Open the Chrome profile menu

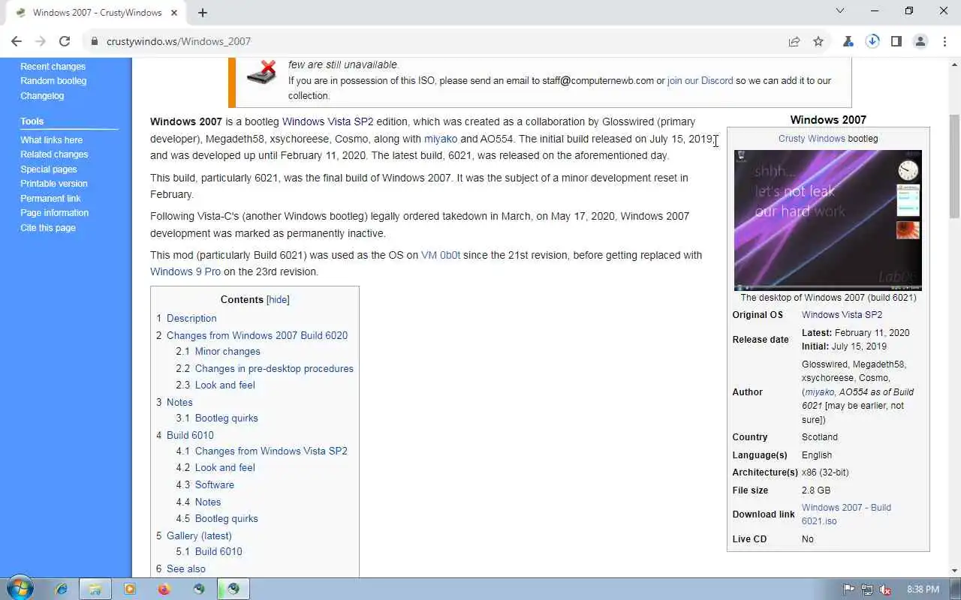click(x=920, y=41)
